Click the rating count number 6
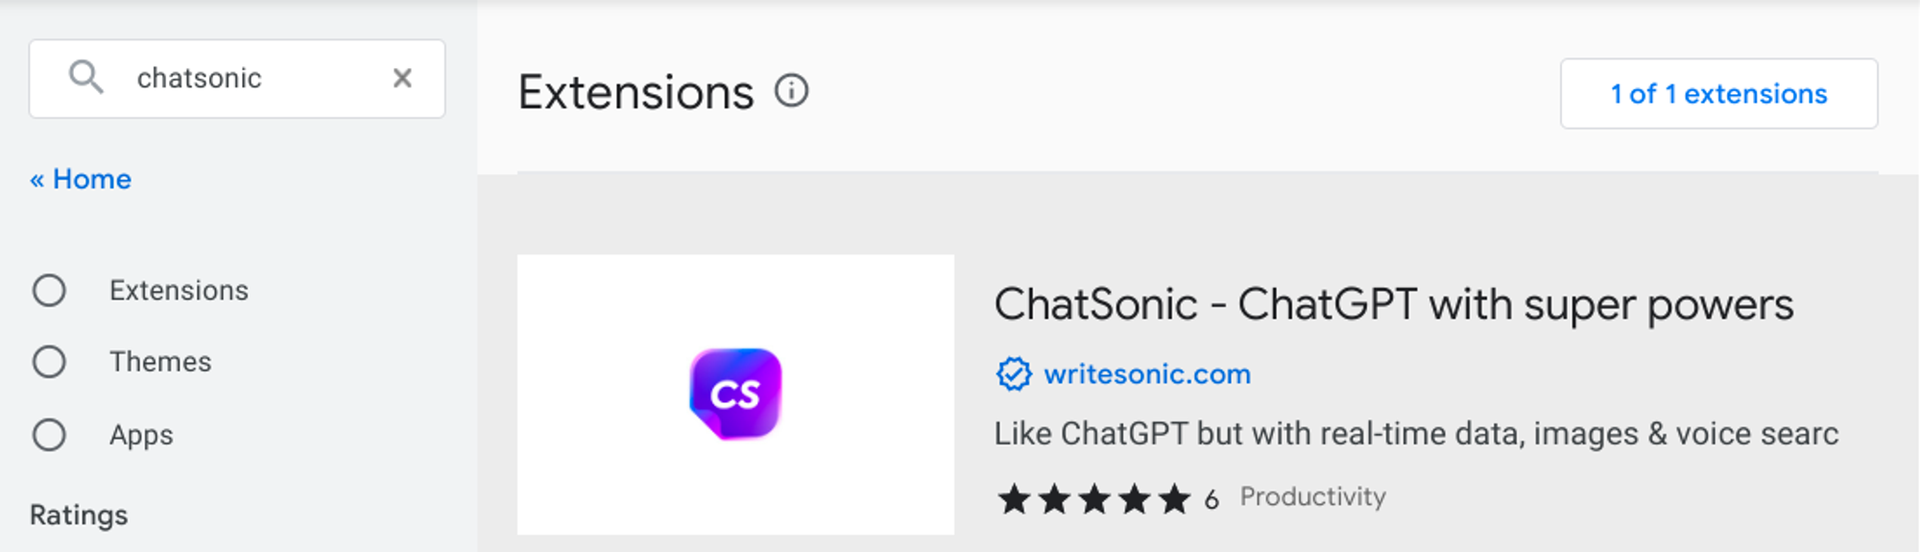 pos(1212,499)
